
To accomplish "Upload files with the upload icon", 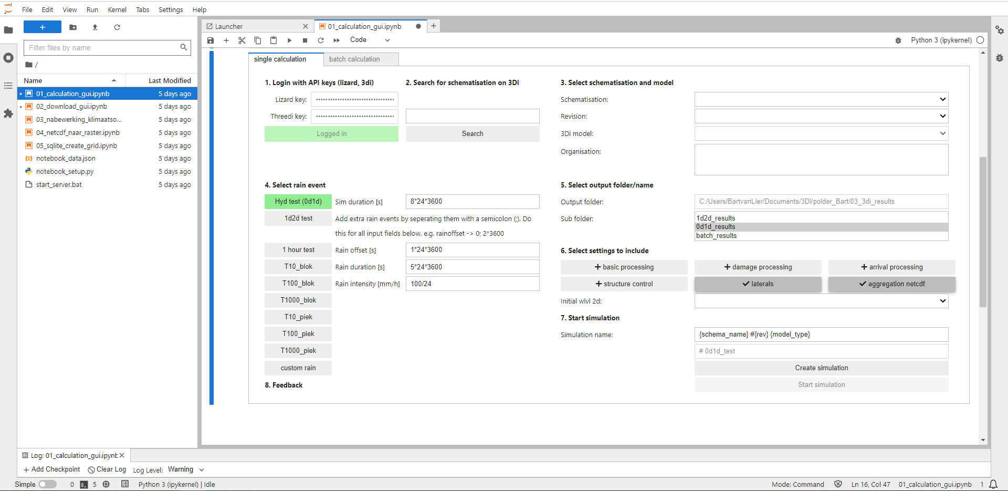I will (95, 27).
